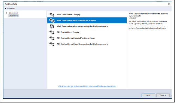Expand the Common tree node arrow

click(7, 13)
